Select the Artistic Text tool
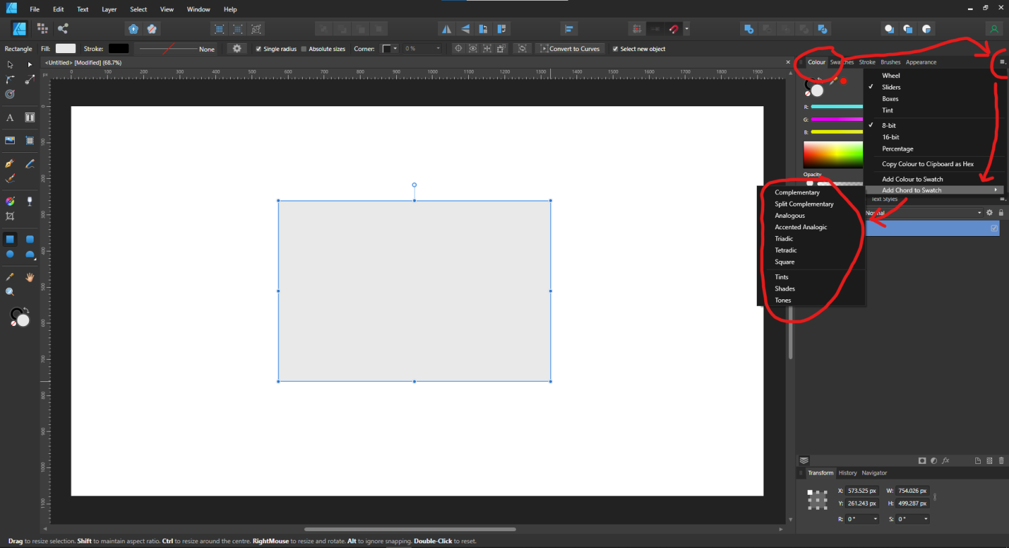 (x=10, y=118)
